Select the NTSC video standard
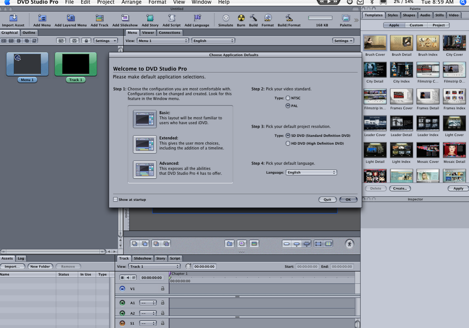469x328 pixels. click(x=288, y=98)
